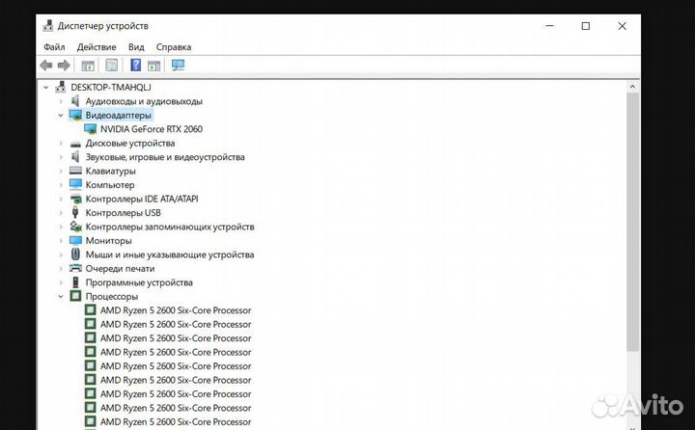This screenshot has height=430, width=695.
Task: Expand the Очереди печати category
Action: tap(61, 268)
